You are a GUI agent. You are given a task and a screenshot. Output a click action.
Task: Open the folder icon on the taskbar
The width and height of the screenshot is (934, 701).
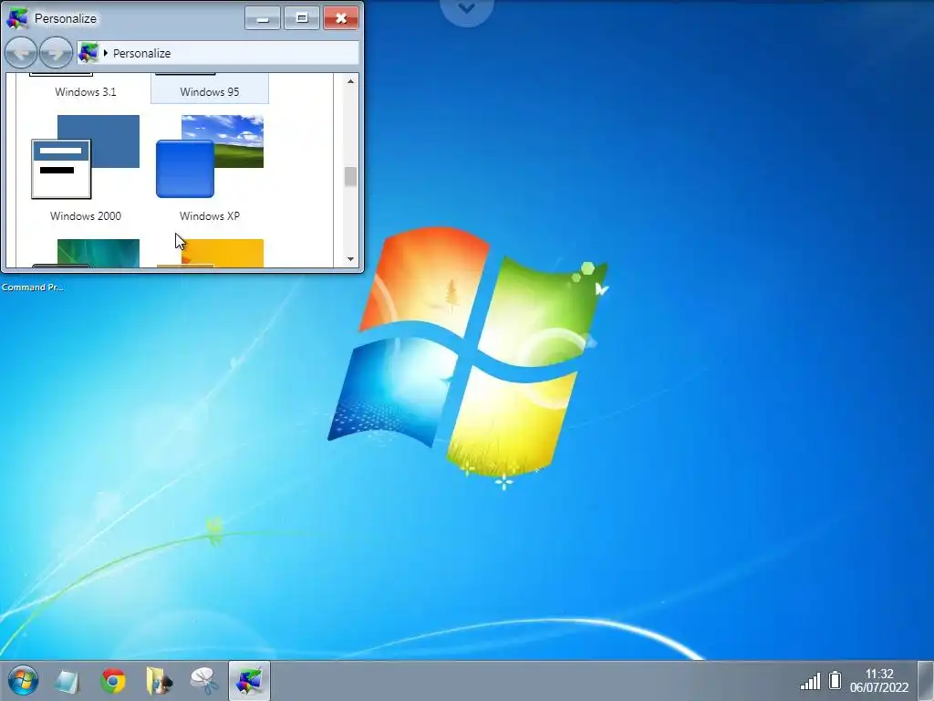click(x=159, y=681)
